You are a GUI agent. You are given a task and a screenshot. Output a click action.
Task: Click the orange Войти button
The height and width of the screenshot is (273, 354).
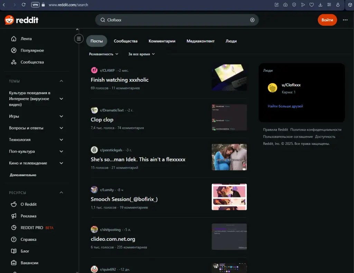point(327,20)
